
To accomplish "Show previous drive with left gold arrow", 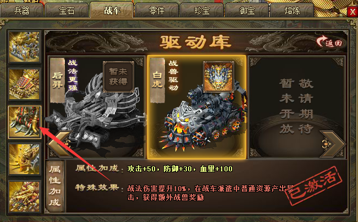I will tap(60, 144).
